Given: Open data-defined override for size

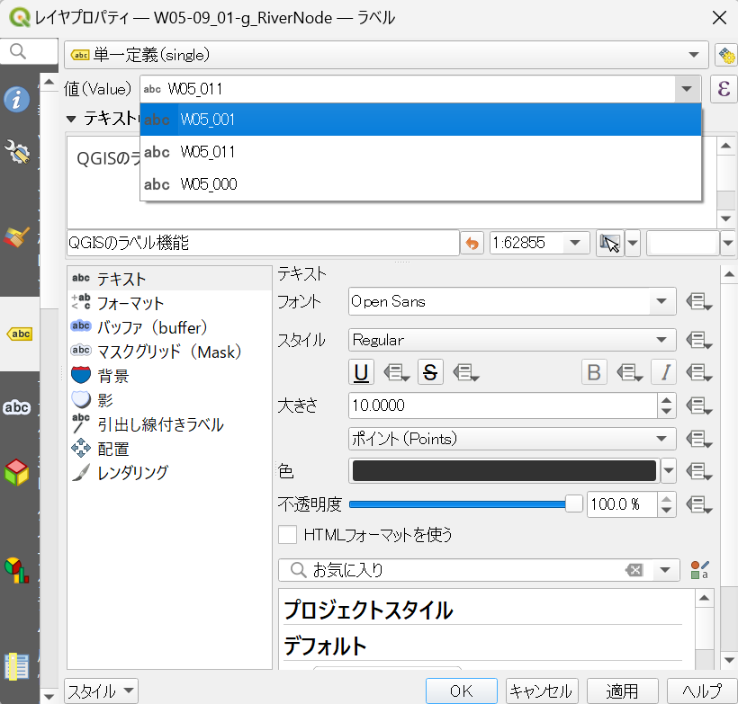Looking at the screenshot, I should [x=699, y=405].
